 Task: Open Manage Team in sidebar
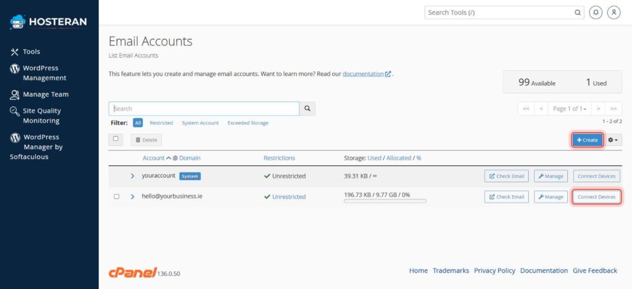(39, 95)
